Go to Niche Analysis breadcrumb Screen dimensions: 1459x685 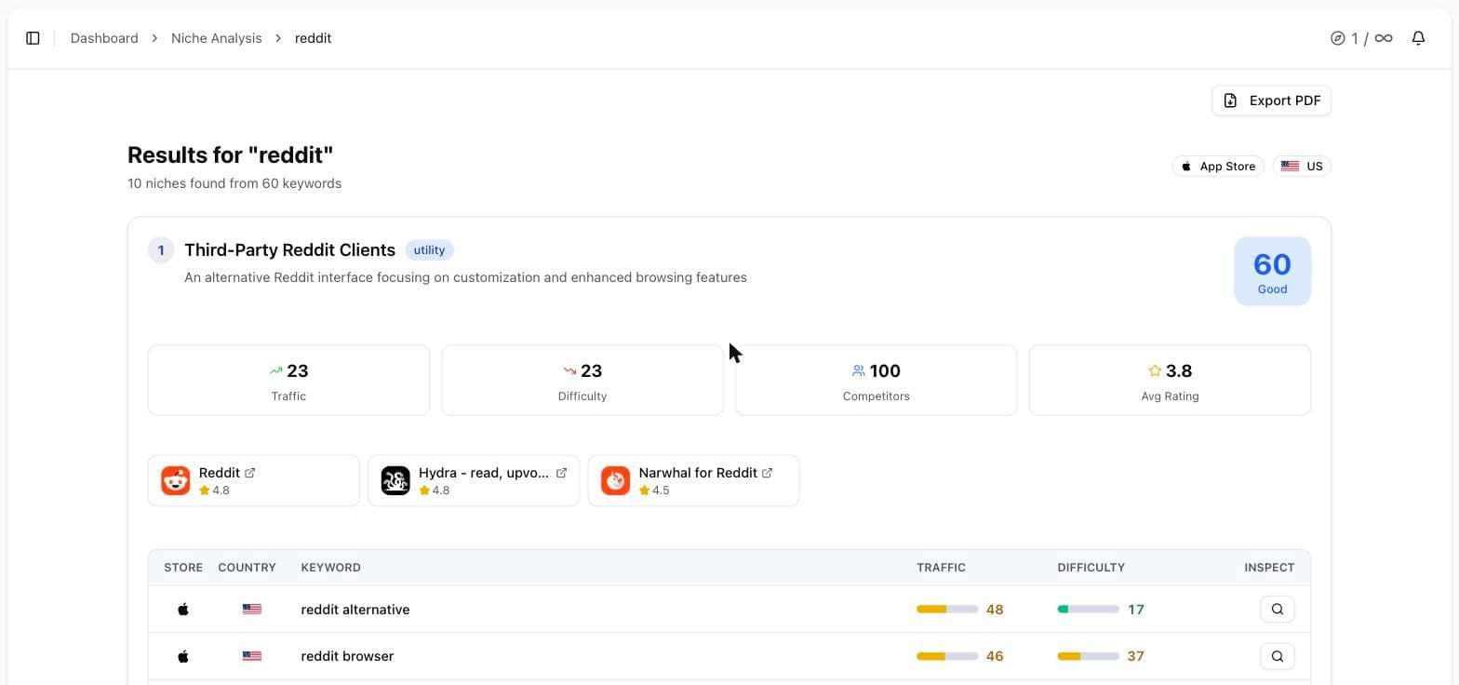pyautogui.click(x=216, y=38)
